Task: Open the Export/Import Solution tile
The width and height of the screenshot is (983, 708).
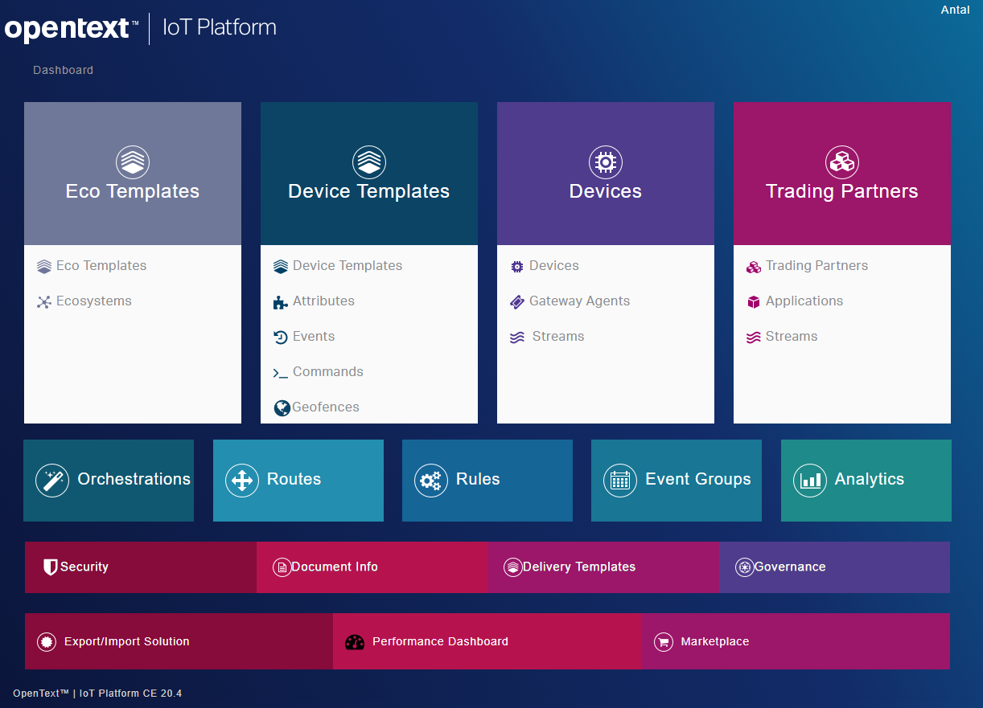Action: [x=126, y=642]
